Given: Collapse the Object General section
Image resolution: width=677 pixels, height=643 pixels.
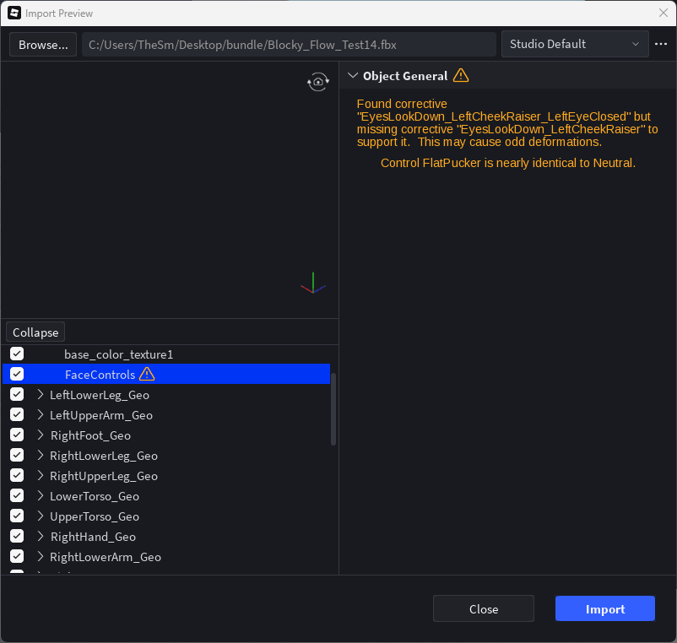Looking at the screenshot, I should tap(353, 75).
